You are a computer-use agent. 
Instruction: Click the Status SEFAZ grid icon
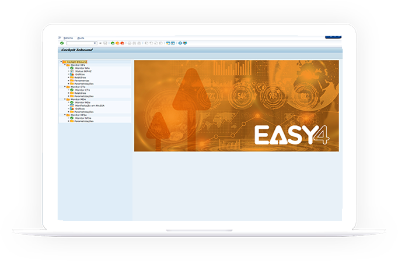point(72,71)
